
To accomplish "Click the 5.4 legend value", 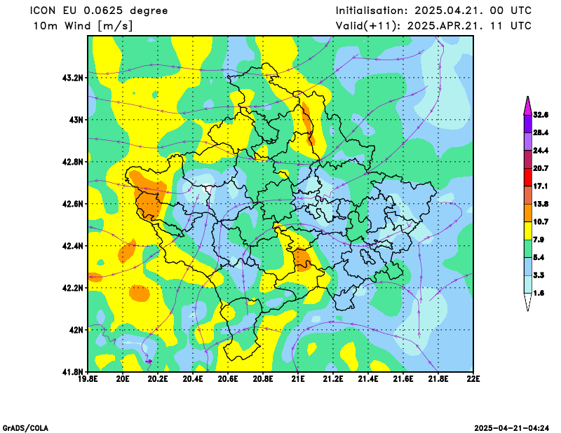I will (539, 257).
